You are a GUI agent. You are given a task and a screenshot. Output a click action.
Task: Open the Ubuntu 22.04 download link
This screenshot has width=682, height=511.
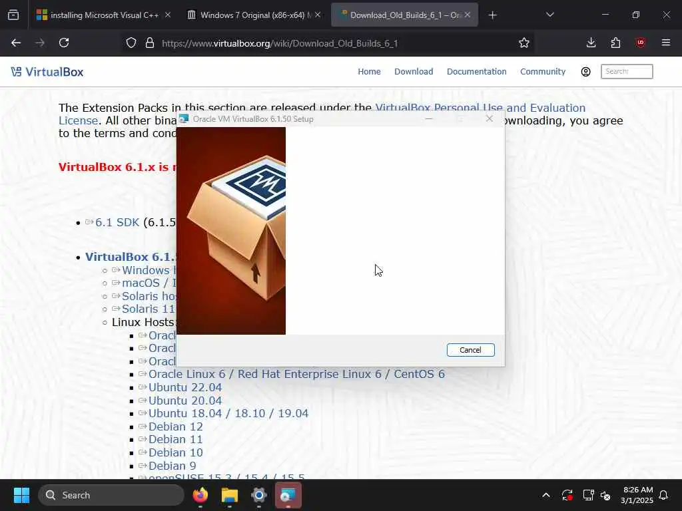tap(185, 387)
